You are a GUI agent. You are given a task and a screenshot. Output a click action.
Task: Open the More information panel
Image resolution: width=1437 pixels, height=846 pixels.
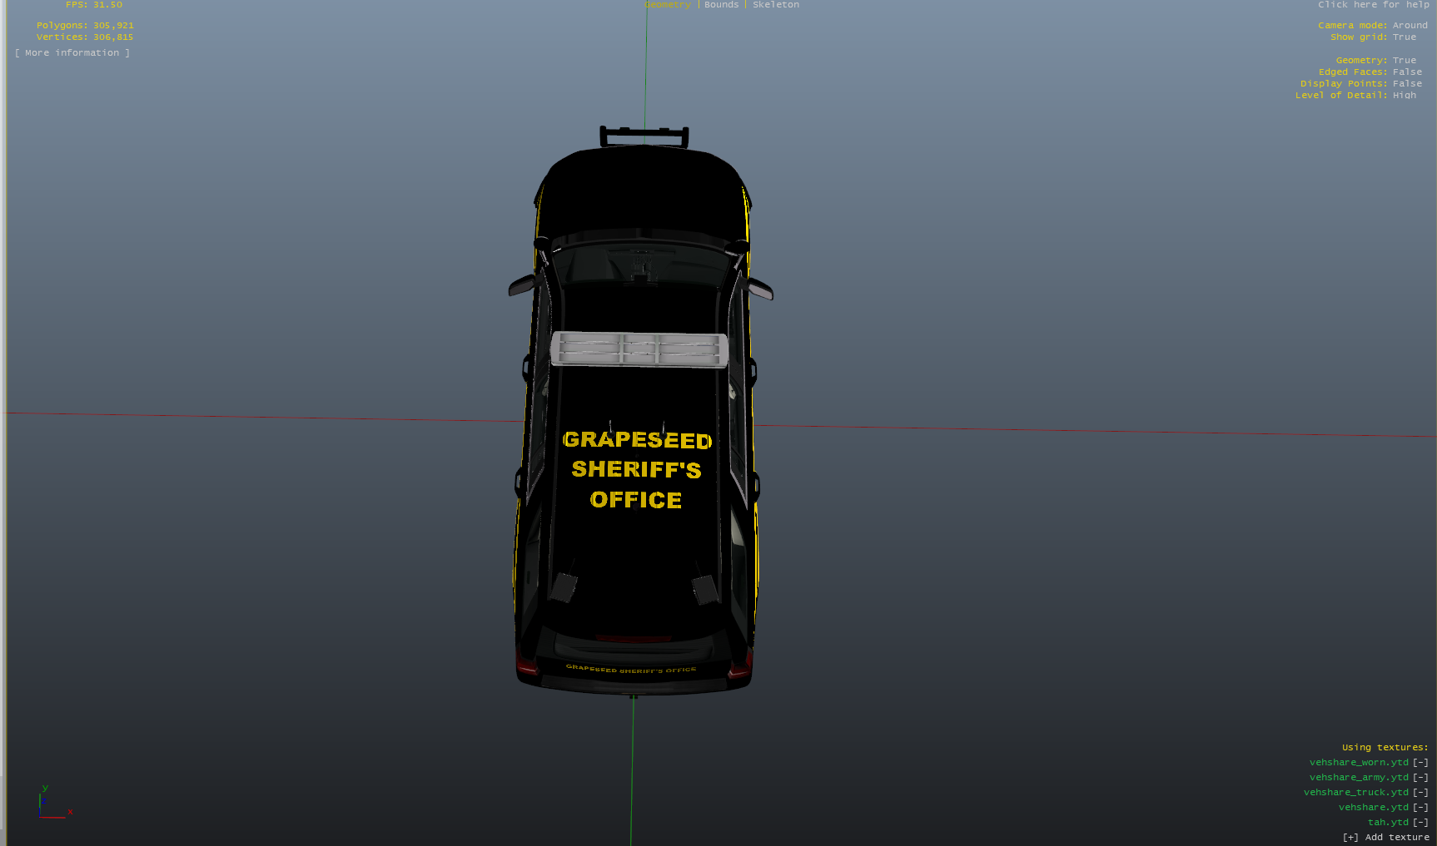[72, 52]
